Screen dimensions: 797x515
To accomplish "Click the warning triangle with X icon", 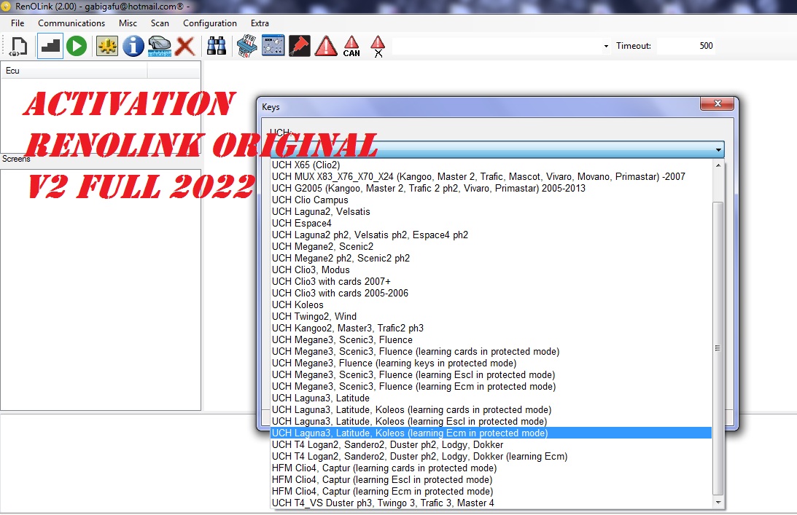I will tap(378, 46).
